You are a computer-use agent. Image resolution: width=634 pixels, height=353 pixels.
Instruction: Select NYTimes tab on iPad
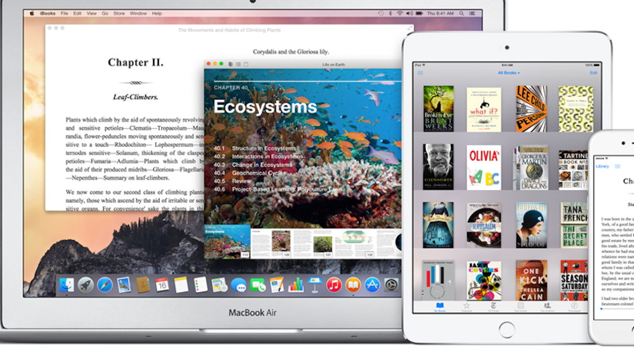pos(493,307)
